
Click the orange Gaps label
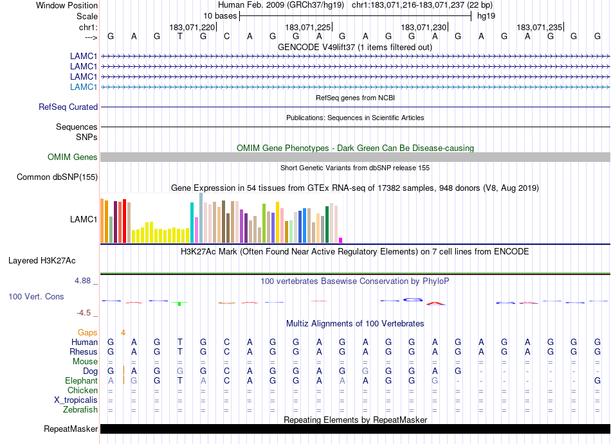[87, 333]
